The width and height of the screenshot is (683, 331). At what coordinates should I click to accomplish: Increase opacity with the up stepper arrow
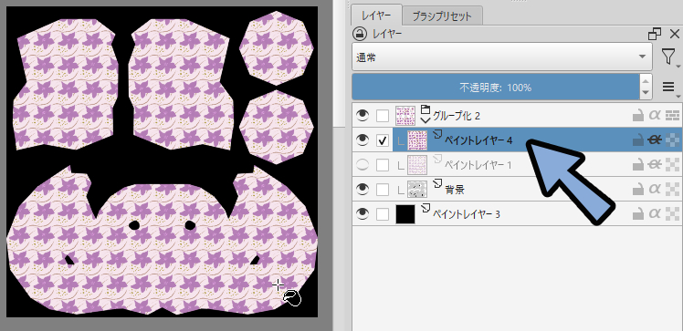point(646,80)
